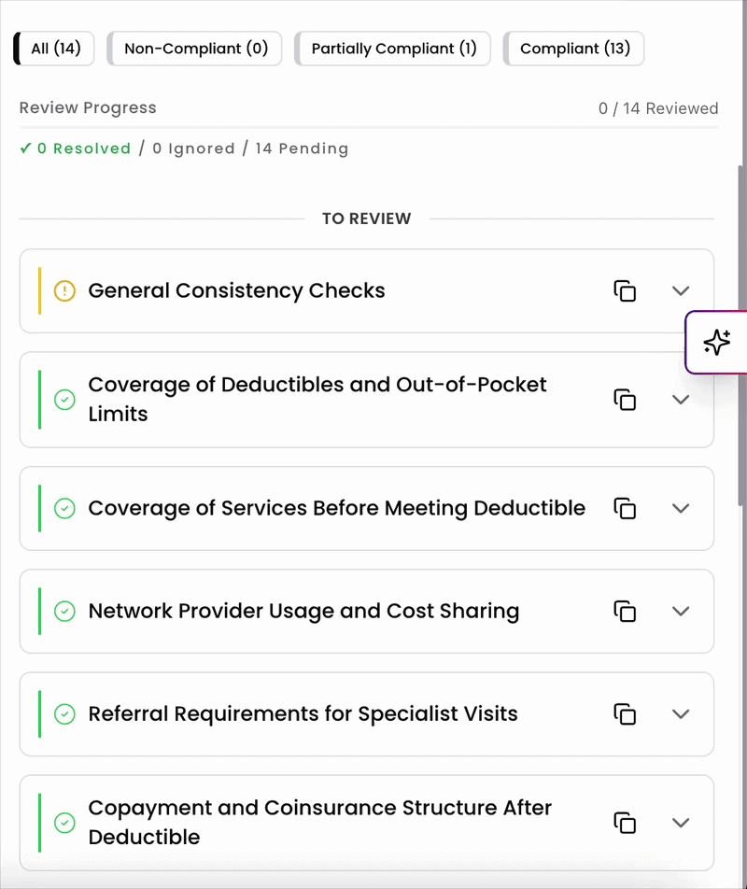Filter by Non-Compliant (0)
This screenshot has height=889, width=747.
pos(195,49)
